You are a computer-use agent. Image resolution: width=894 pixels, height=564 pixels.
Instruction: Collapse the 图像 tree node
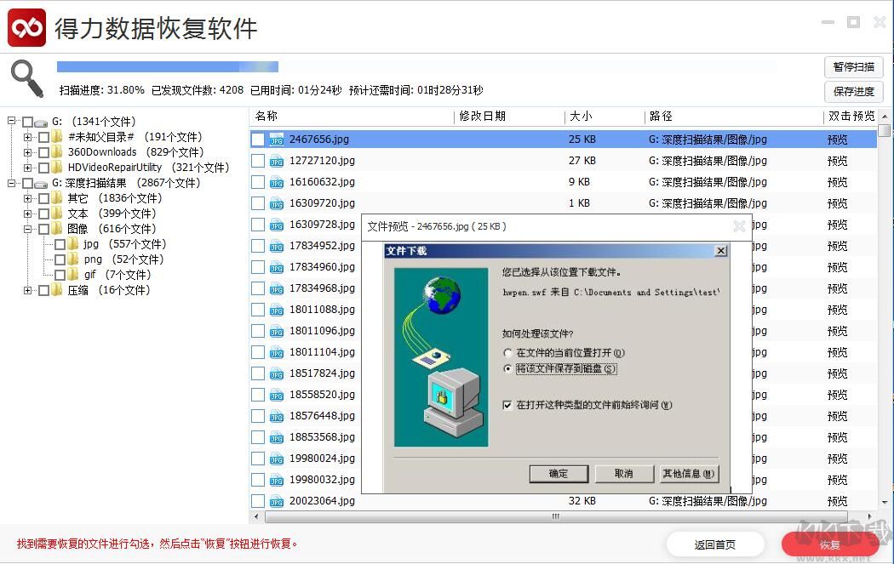(x=28, y=229)
